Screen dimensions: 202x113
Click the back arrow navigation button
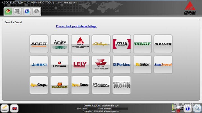click(27, 11)
